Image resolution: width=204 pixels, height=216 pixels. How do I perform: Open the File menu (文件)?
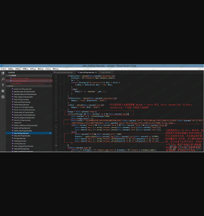(3, 69)
